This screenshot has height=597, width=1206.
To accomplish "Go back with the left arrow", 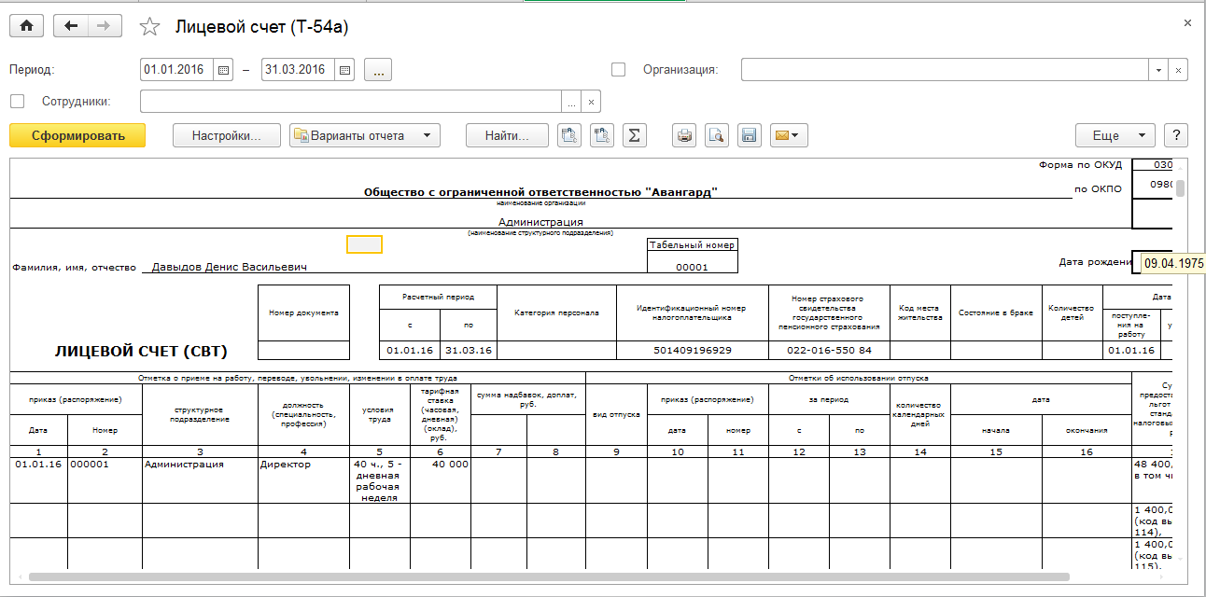I will click(x=72, y=27).
